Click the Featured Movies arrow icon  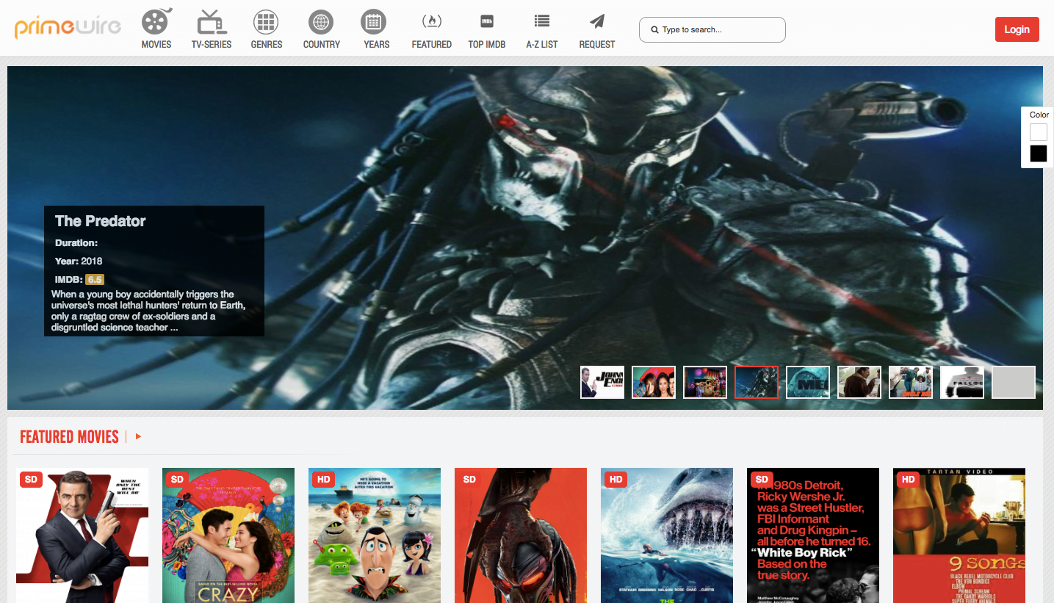(x=138, y=437)
